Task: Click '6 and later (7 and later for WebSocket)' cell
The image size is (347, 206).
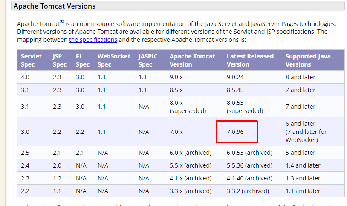Action: [306, 132]
